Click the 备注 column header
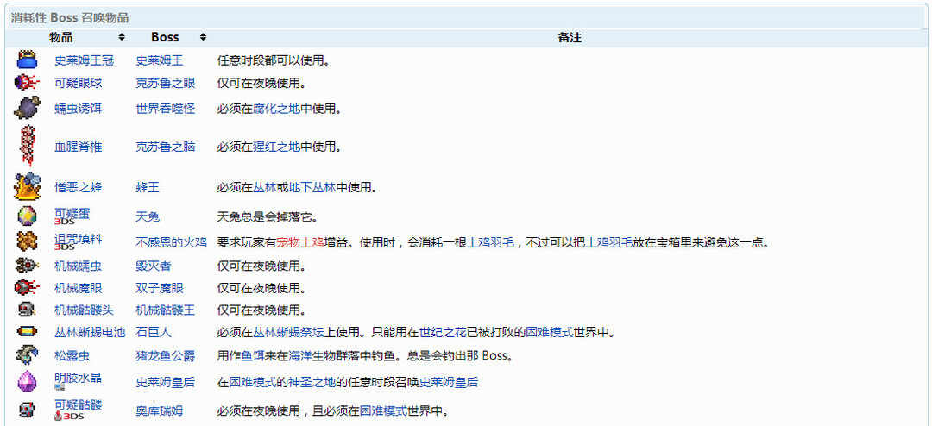The height and width of the screenshot is (426, 932). 569,37
